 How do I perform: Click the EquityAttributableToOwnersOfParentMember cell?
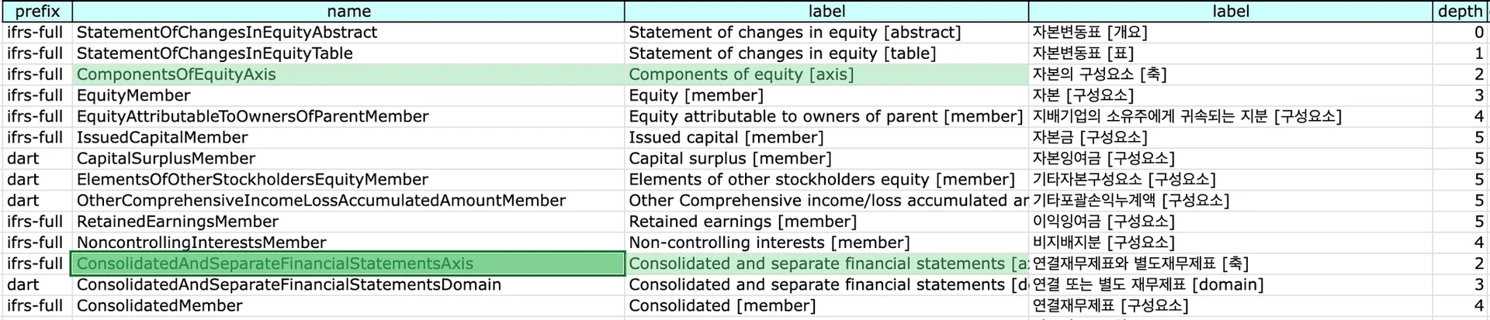252,116
